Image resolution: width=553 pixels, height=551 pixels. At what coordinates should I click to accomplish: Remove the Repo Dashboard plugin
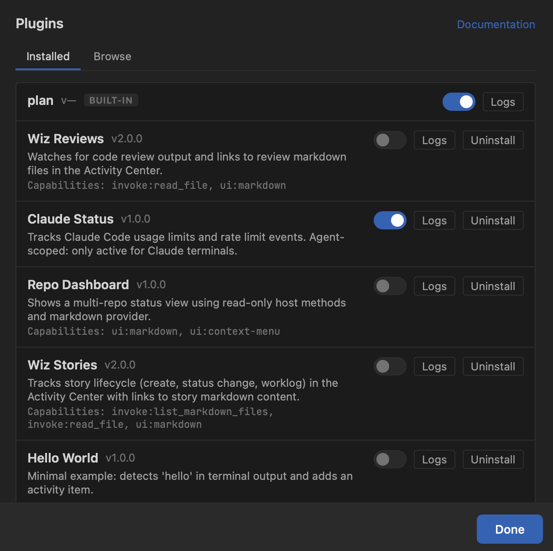[493, 286]
